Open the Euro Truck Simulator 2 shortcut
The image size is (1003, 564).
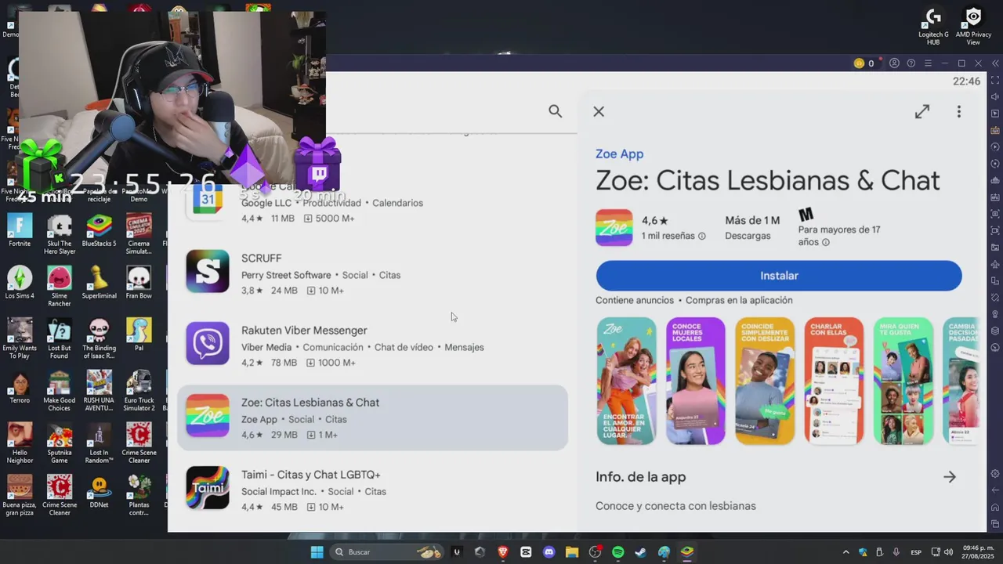(x=139, y=391)
